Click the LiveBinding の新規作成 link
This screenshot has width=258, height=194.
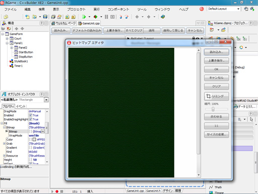click(16, 167)
